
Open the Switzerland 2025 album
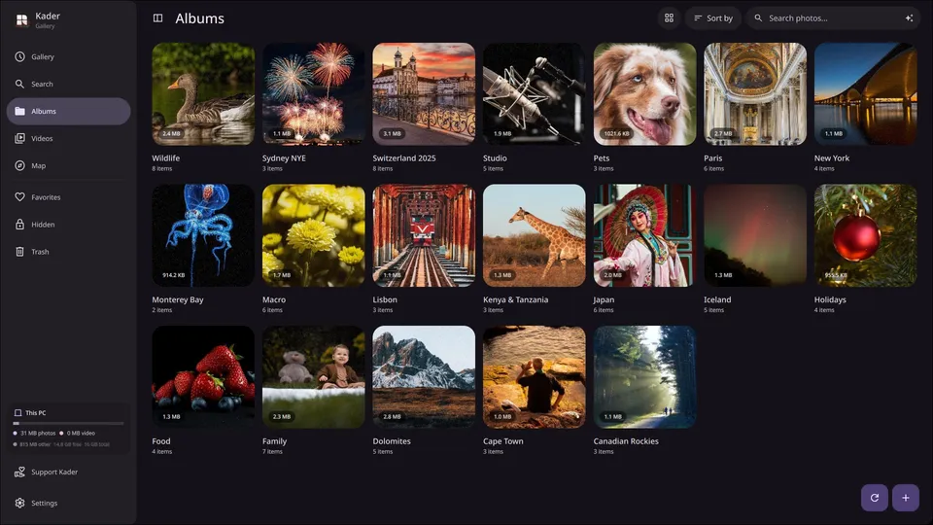[424, 93]
